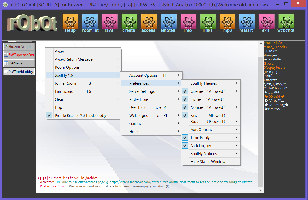Expand the Protections submenu arrow
The width and height of the screenshot is (308, 200).
178,99
